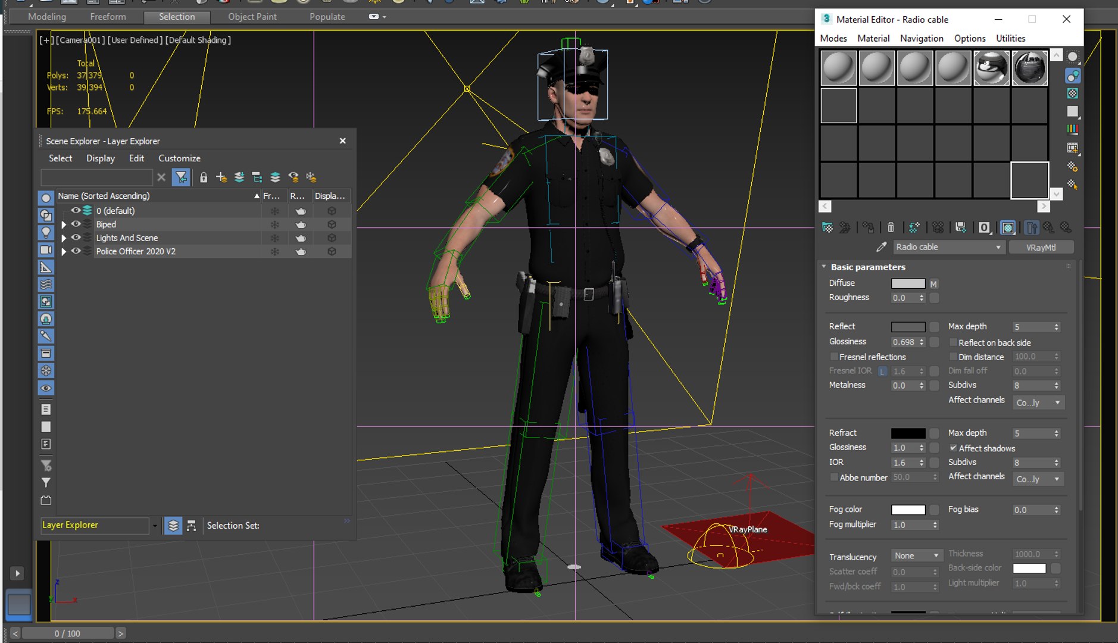Enable Reflect on back side checkbox

(x=953, y=342)
